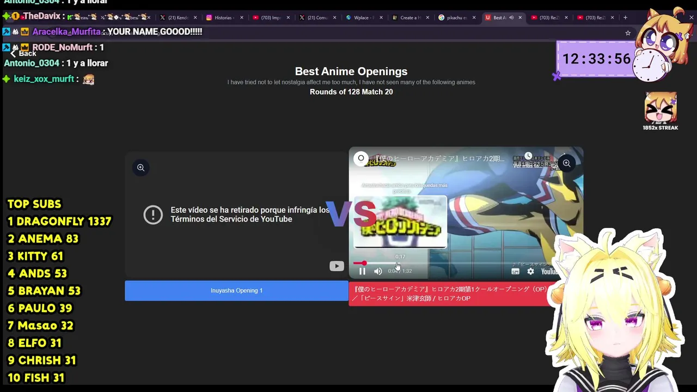Click the video preview thumbnail at 0:17
Image resolution: width=697 pixels, height=392 pixels.
[400, 222]
